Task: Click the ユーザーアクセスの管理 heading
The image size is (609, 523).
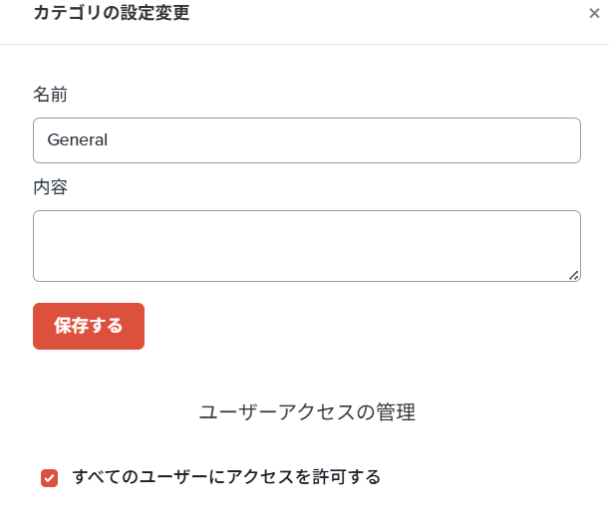Action: pyautogui.click(x=307, y=412)
